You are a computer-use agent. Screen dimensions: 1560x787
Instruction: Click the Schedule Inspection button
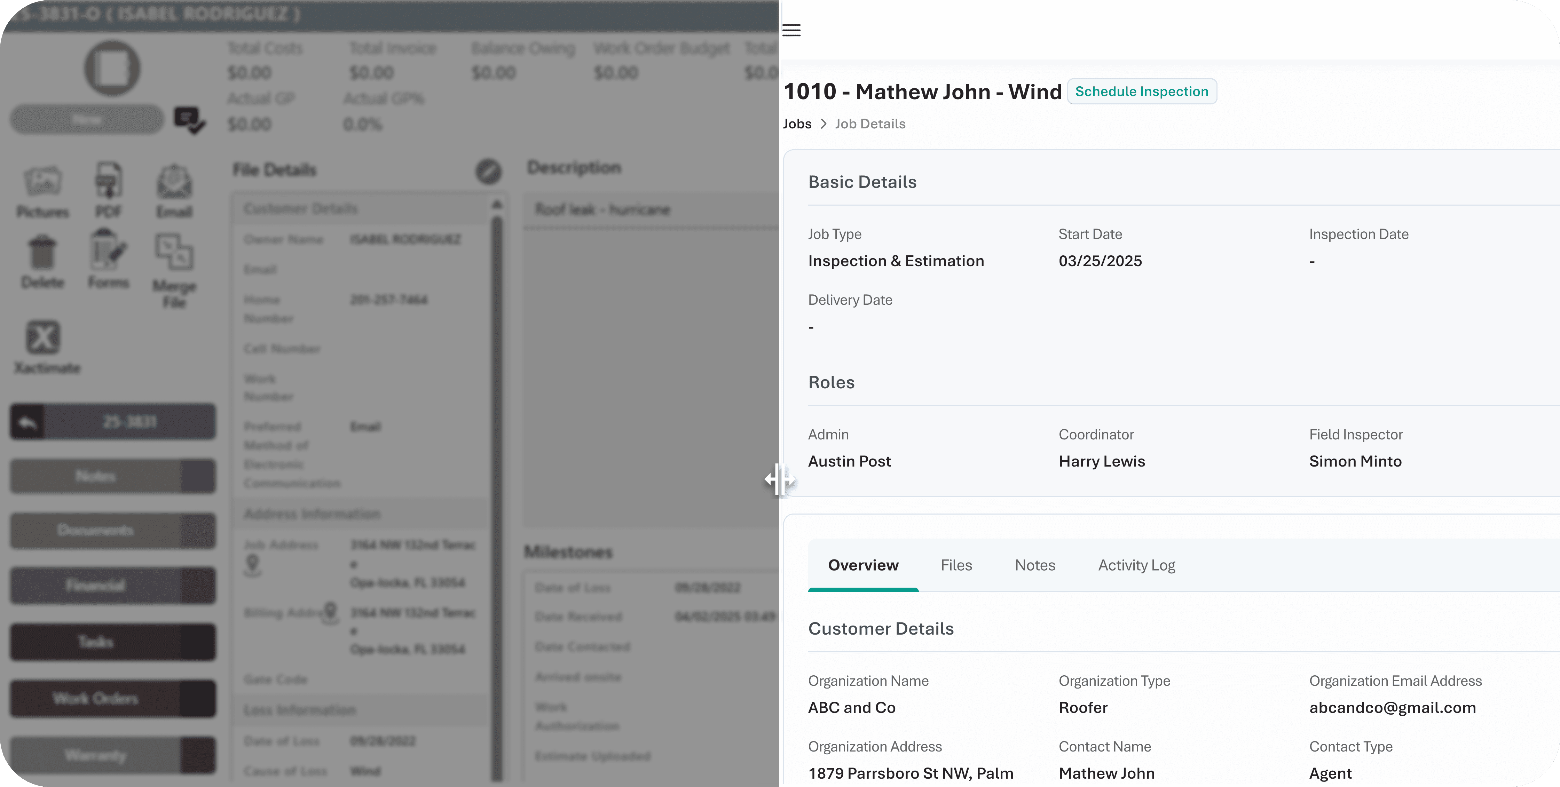1142,92
